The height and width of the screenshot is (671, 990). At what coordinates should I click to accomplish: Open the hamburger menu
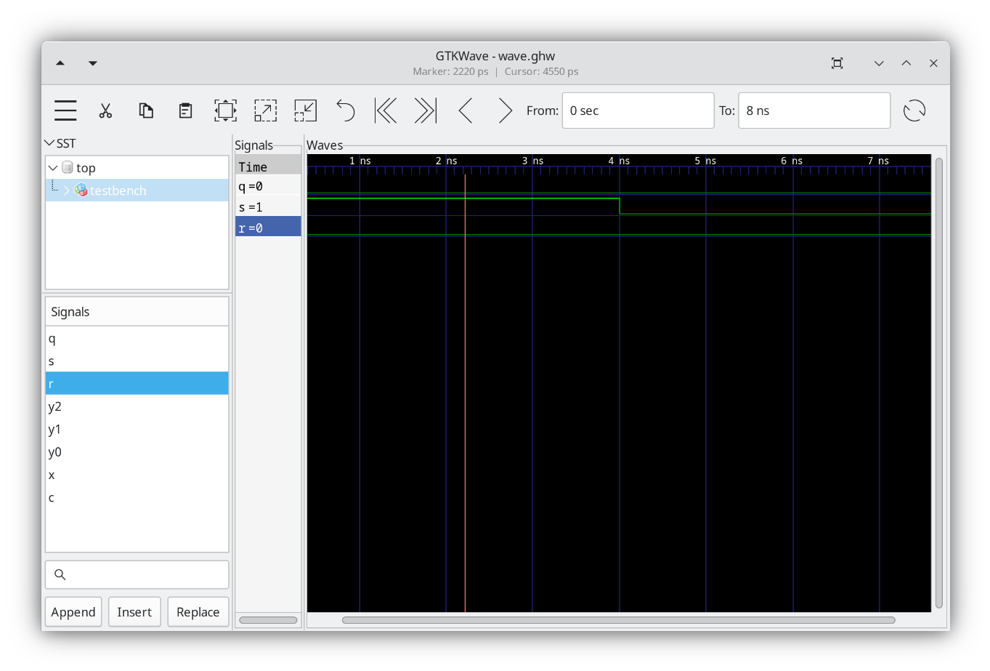[x=65, y=111]
